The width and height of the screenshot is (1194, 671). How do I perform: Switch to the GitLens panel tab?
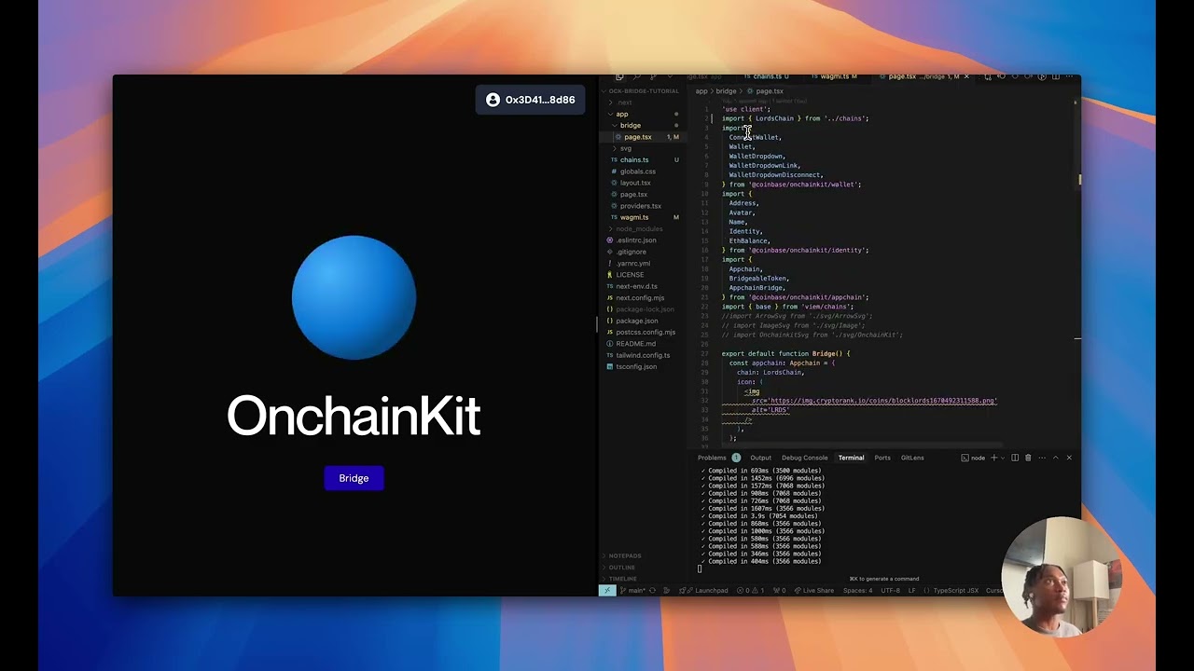coord(912,458)
